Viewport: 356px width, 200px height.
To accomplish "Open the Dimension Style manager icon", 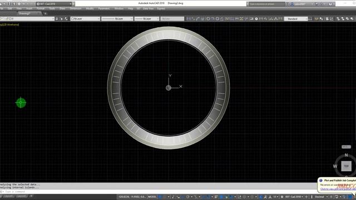I will [x=310, y=19].
